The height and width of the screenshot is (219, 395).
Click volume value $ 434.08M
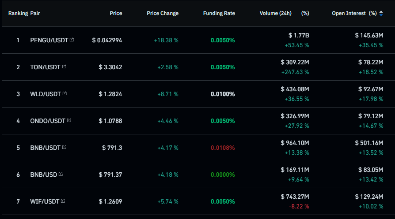click(295, 89)
